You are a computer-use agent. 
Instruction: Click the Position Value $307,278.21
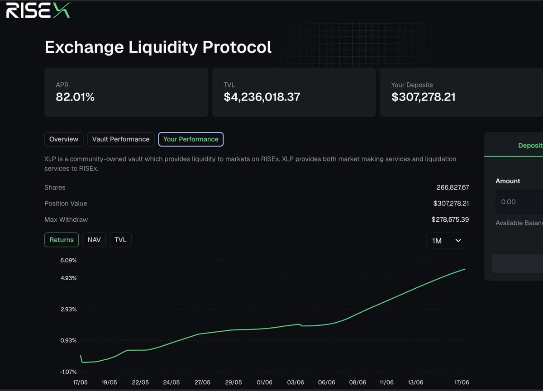tap(451, 204)
